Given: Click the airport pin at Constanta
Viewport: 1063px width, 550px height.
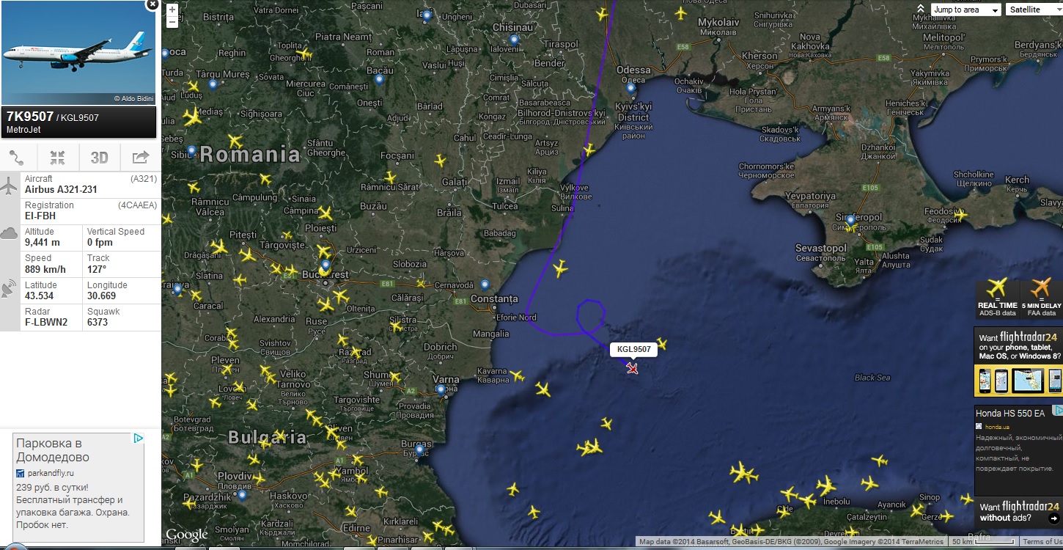Looking at the screenshot, I should [x=485, y=285].
